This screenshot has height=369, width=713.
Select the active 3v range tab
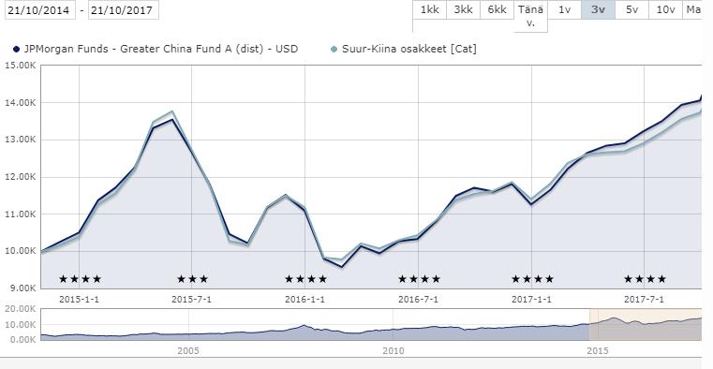(598, 10)
